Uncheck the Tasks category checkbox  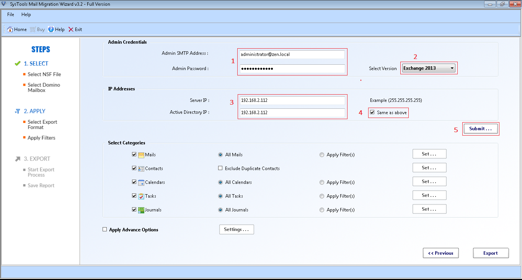[134, 196]
